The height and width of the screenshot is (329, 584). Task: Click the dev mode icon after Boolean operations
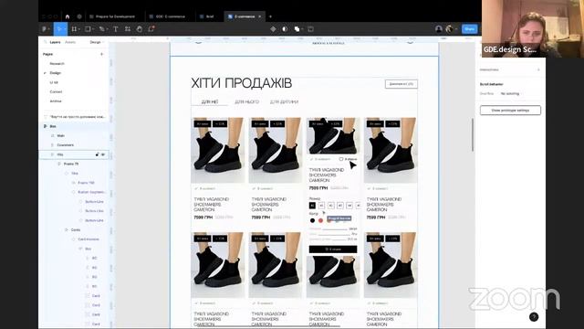coord(310,28)
